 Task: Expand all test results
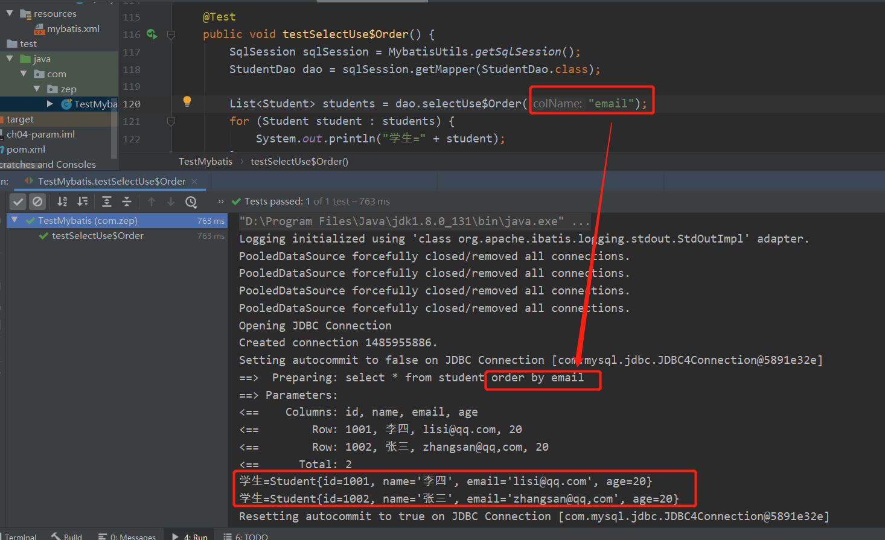point(107,202)
